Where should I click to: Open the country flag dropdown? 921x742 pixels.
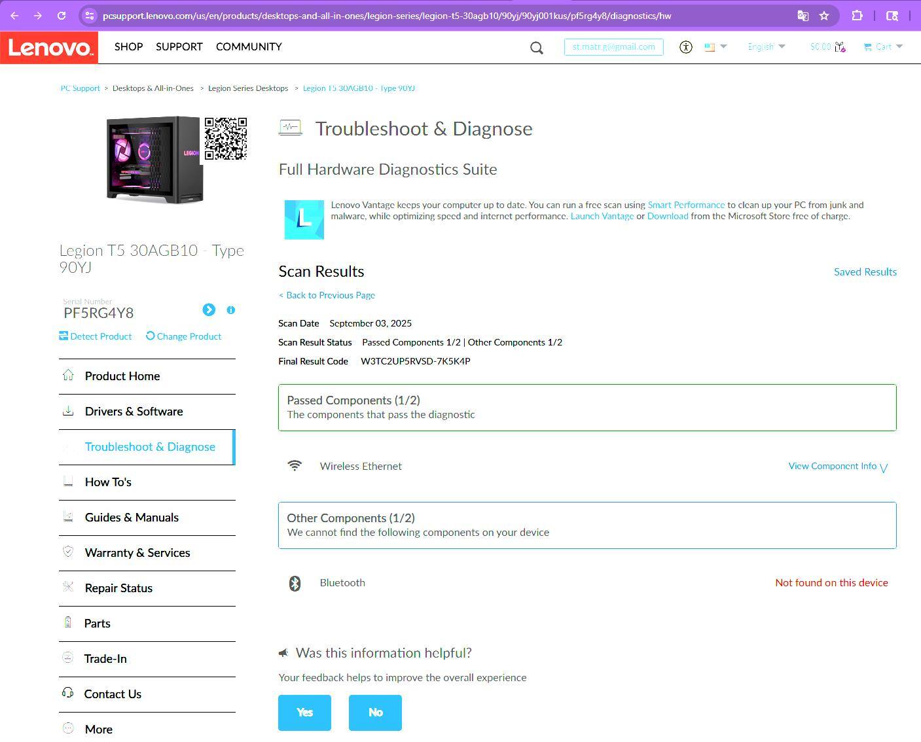715,47
